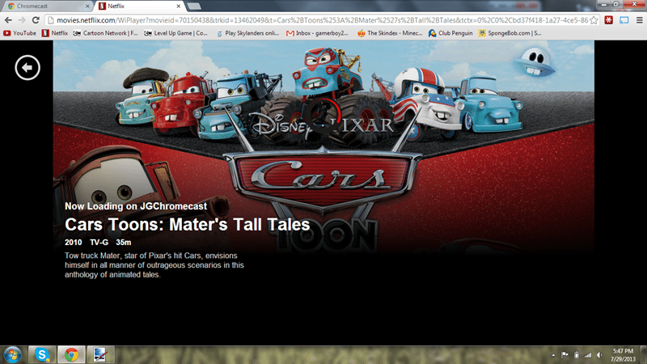
Task: Click the Action Center flag icon
Action: pos(565,355)
